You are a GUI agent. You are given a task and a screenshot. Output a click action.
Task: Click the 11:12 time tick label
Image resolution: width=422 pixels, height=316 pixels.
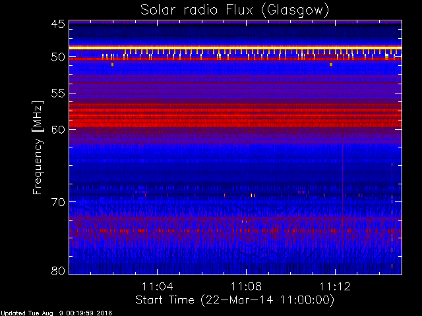pyautogui.click(x=335, y=286)
